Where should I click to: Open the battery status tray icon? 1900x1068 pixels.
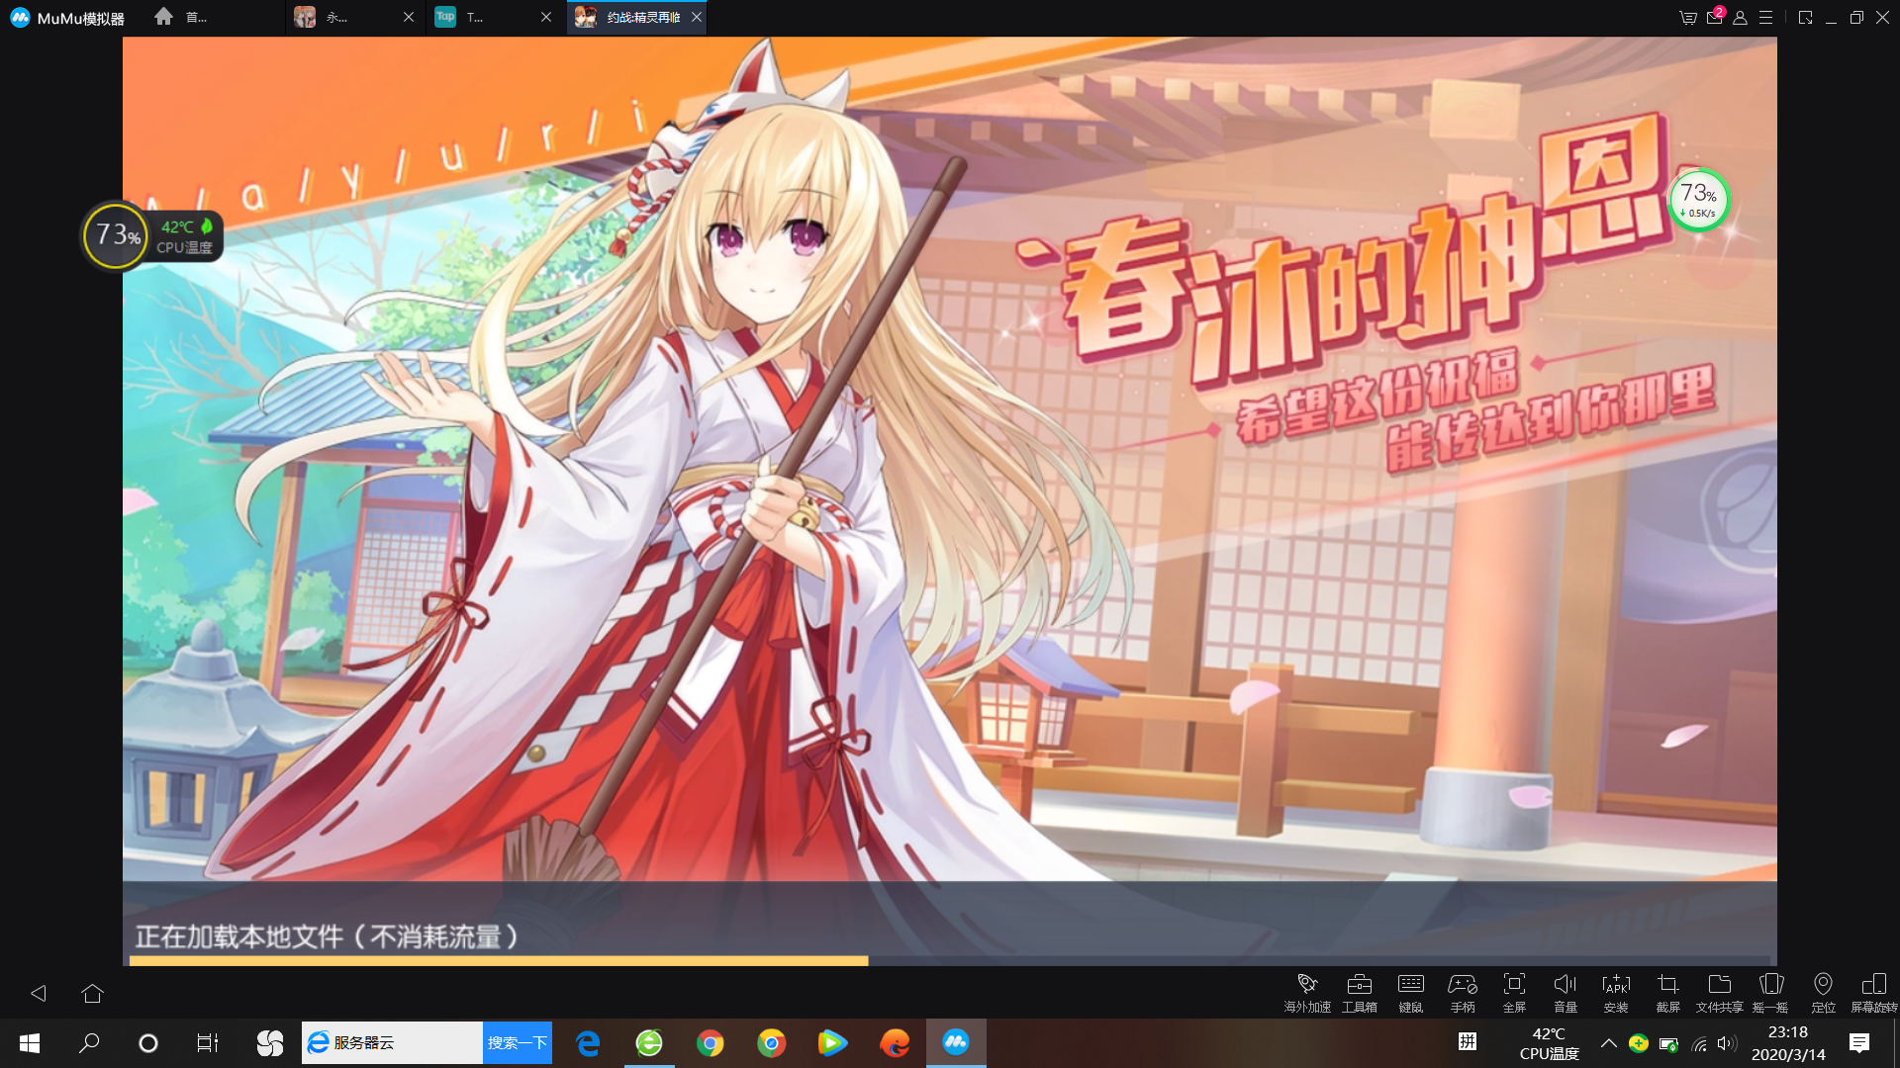[x=1668, y=1043]
